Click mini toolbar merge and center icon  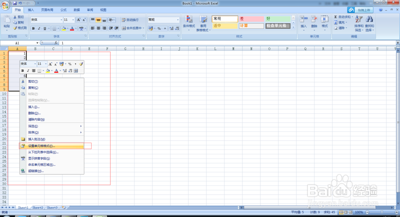(x=76, y=71)
